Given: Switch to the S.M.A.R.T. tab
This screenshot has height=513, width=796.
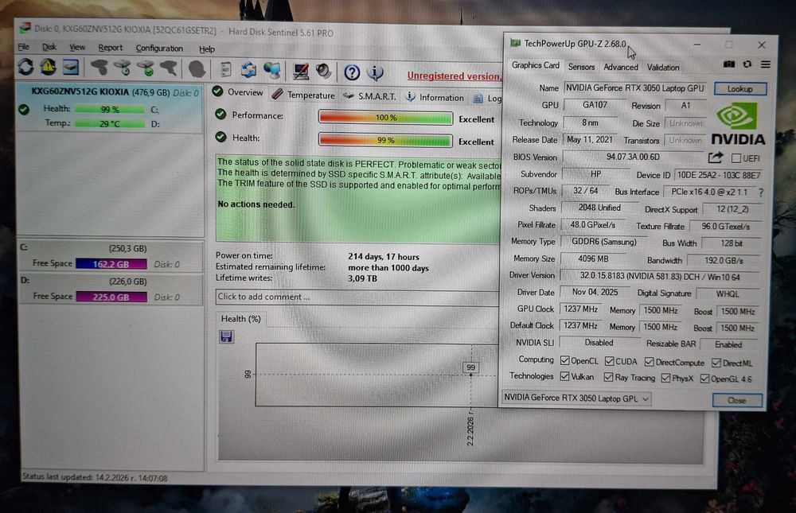Looking at the screenshot, I should point(369,96).
